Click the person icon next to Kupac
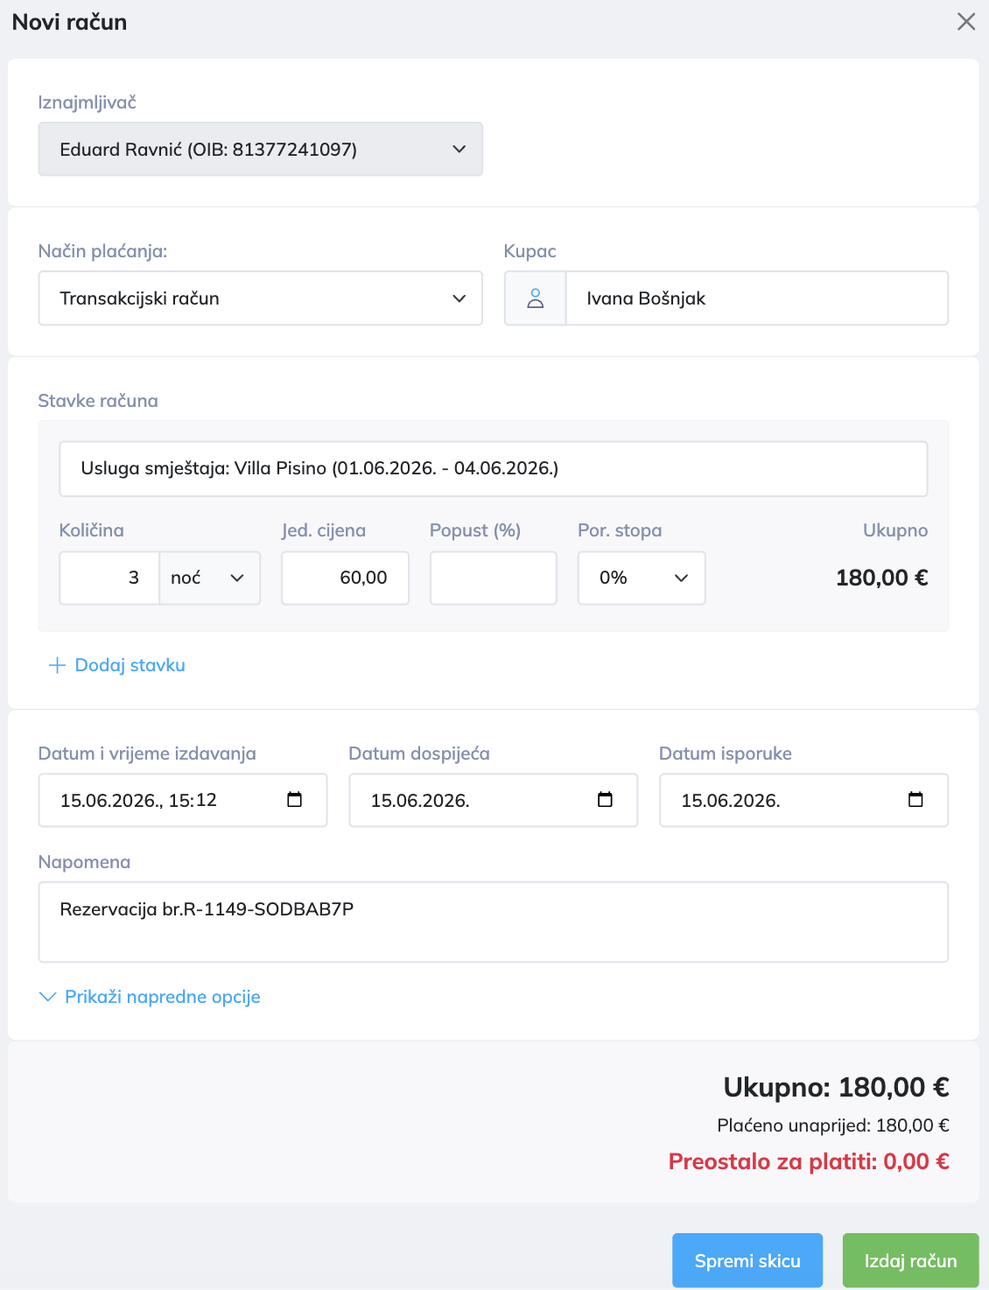The width and height of the screenshot is (989, 1290). coord(536,298)
